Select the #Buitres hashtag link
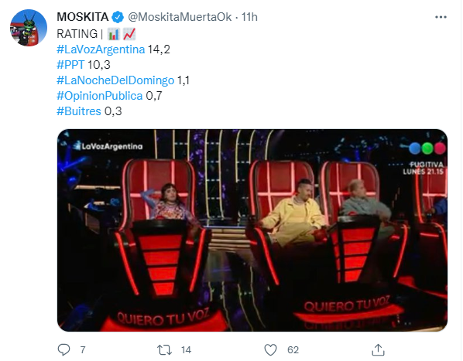Viewport: 463px width, 361px height. tap(79, 111)
